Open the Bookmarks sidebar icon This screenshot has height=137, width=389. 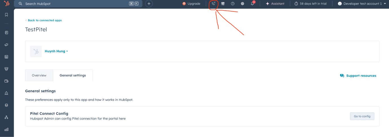[6, 15]
